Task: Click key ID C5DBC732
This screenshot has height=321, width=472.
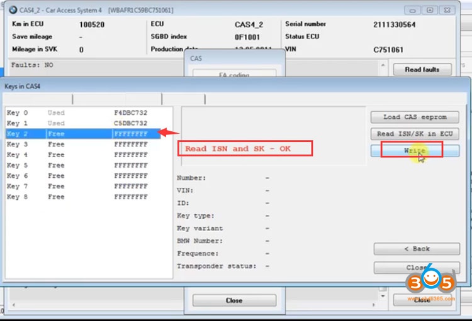Action: click(x=131, y=123)
